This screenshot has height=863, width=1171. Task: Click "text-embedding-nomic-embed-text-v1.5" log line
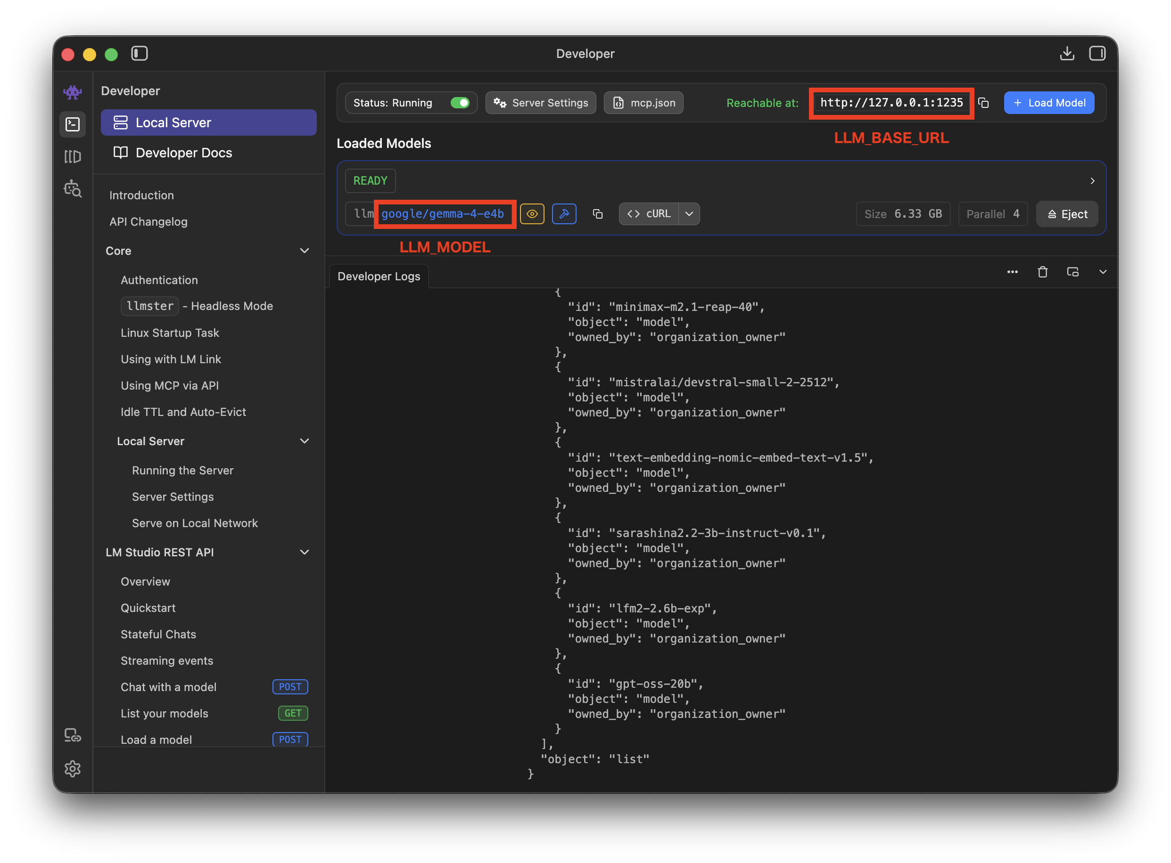tap(720, 458)
